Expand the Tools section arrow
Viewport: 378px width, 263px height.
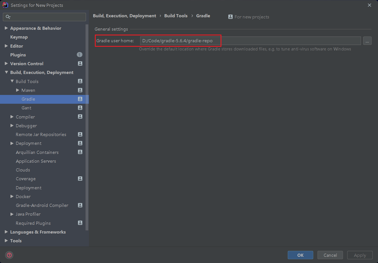click(x=6, y=241)
